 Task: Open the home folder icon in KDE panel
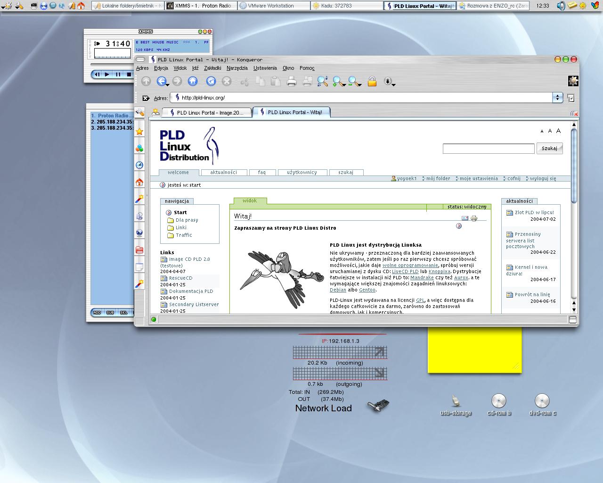pyautogui.click(x=81, y=6)
